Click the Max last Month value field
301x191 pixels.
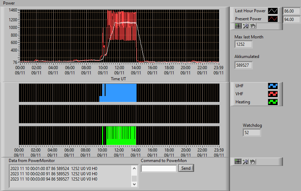coord(243,44)
